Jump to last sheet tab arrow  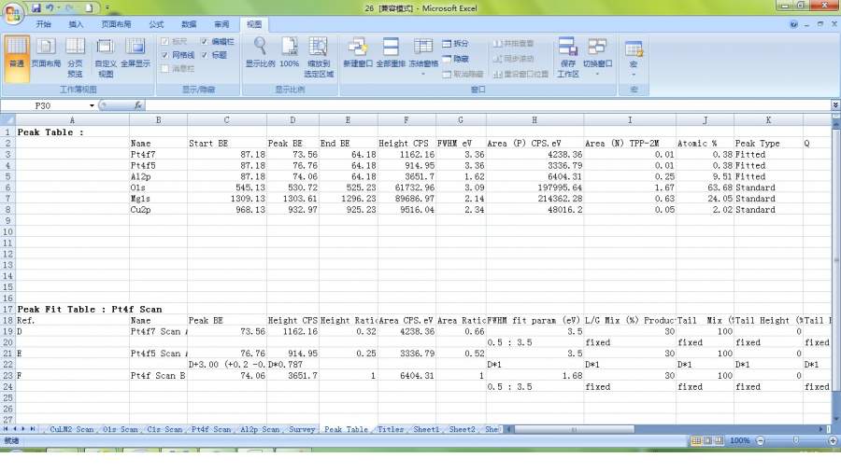click(x=33, y=429)
